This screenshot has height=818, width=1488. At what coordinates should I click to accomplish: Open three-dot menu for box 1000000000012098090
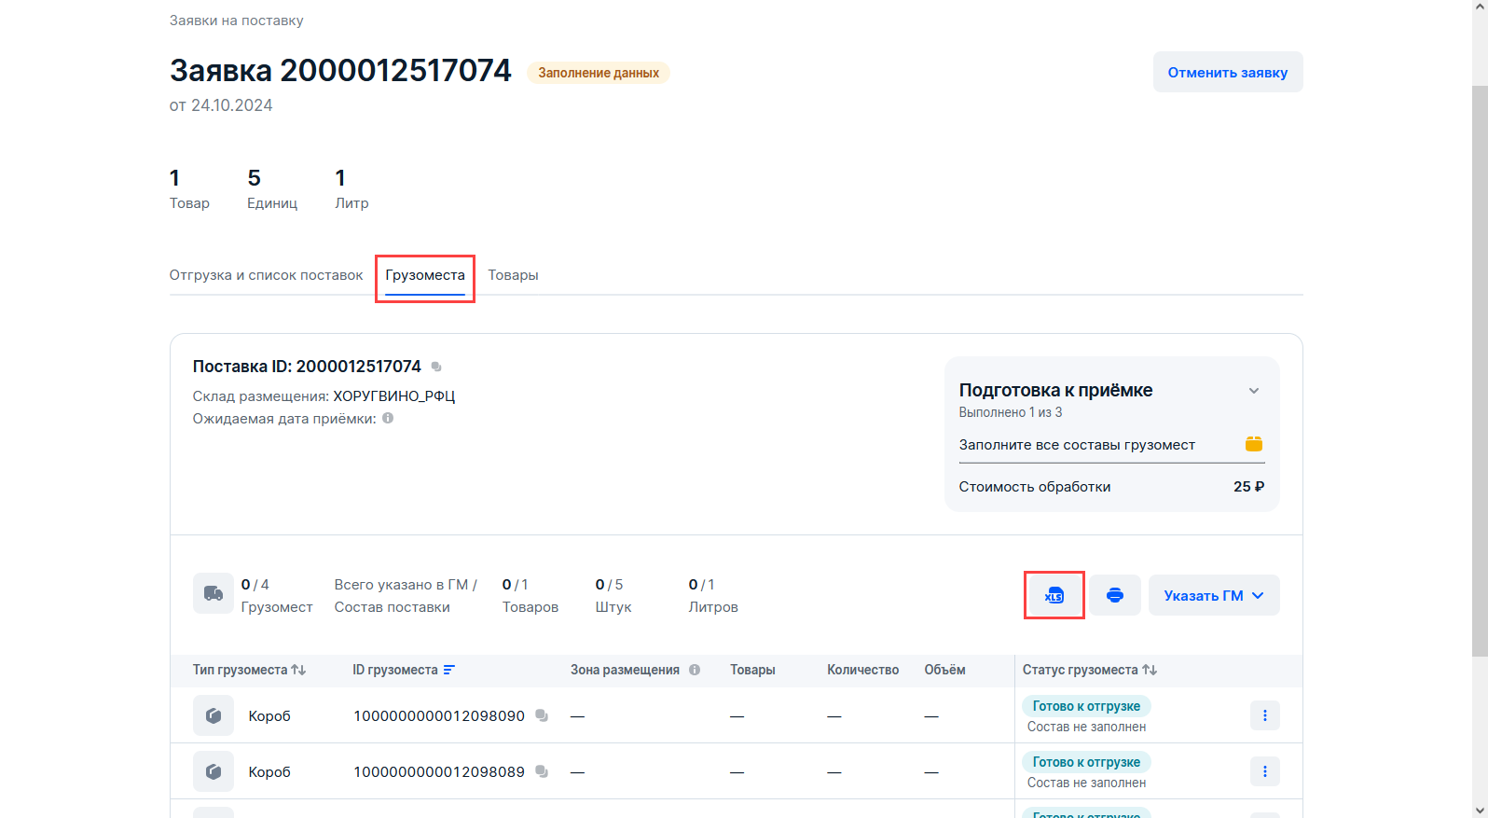[1264, 715]
